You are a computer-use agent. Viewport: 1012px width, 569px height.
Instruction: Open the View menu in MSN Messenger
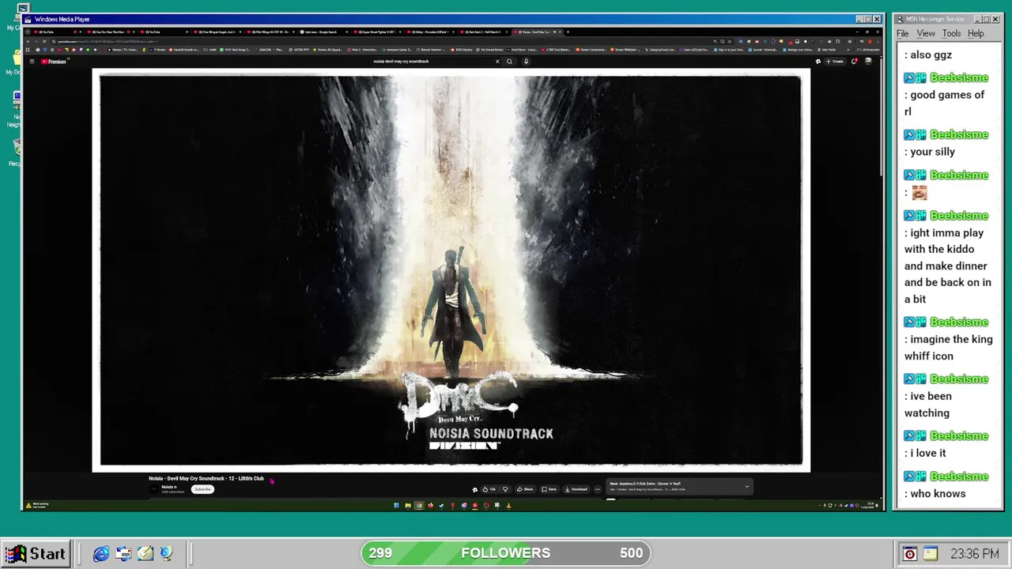pyautogui.click(x=926, y=33)
